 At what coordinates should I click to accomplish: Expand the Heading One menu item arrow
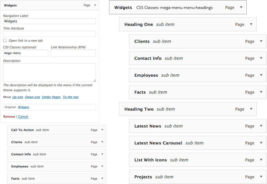click(251, 24)
